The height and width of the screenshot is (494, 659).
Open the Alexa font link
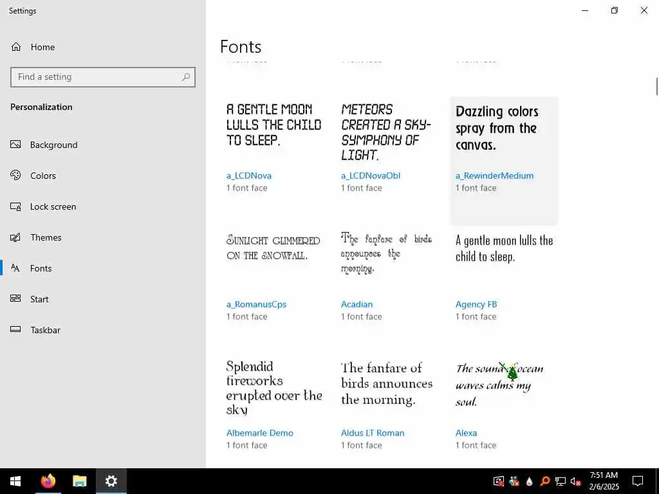466,433
